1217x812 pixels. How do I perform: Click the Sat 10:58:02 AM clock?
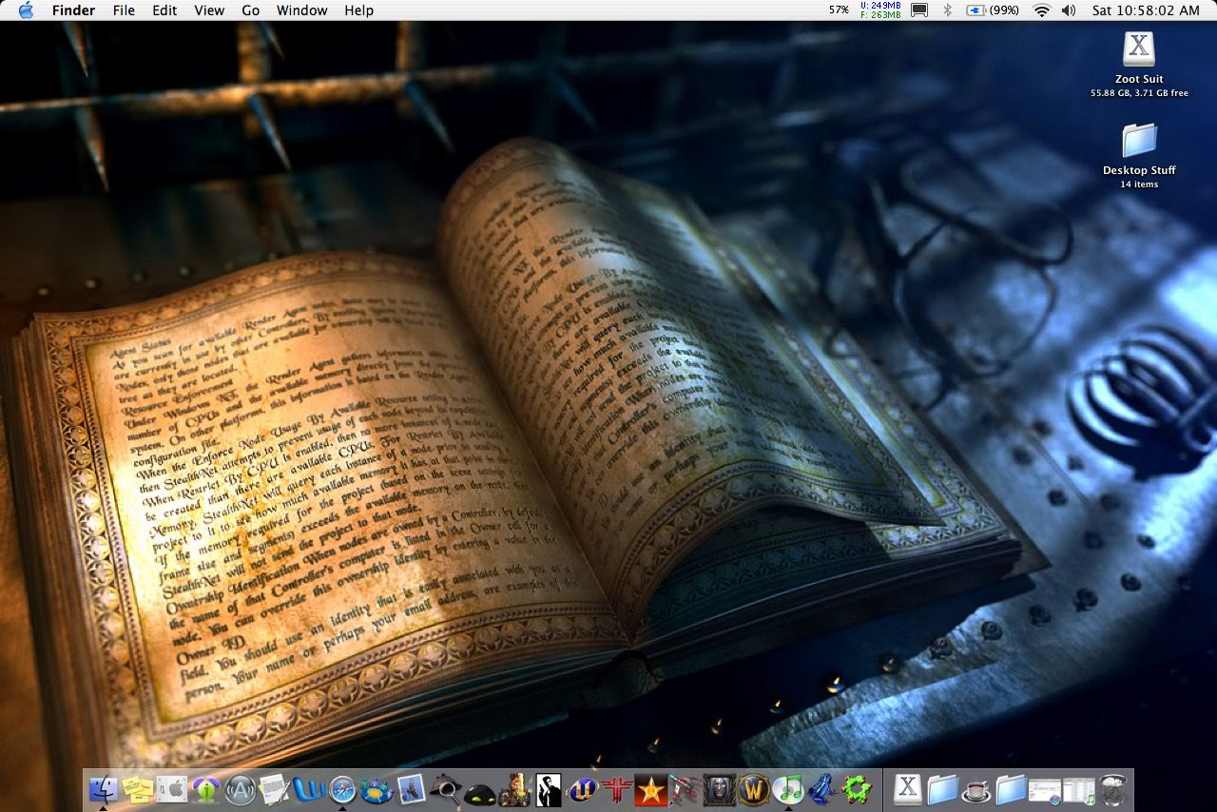point(1146,10)
